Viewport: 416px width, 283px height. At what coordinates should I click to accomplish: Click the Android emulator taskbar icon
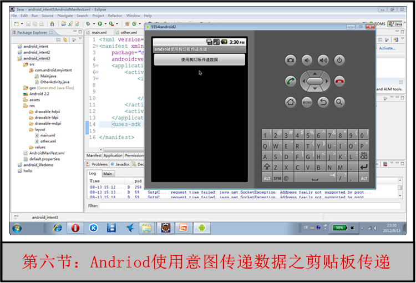coord(202,228)
